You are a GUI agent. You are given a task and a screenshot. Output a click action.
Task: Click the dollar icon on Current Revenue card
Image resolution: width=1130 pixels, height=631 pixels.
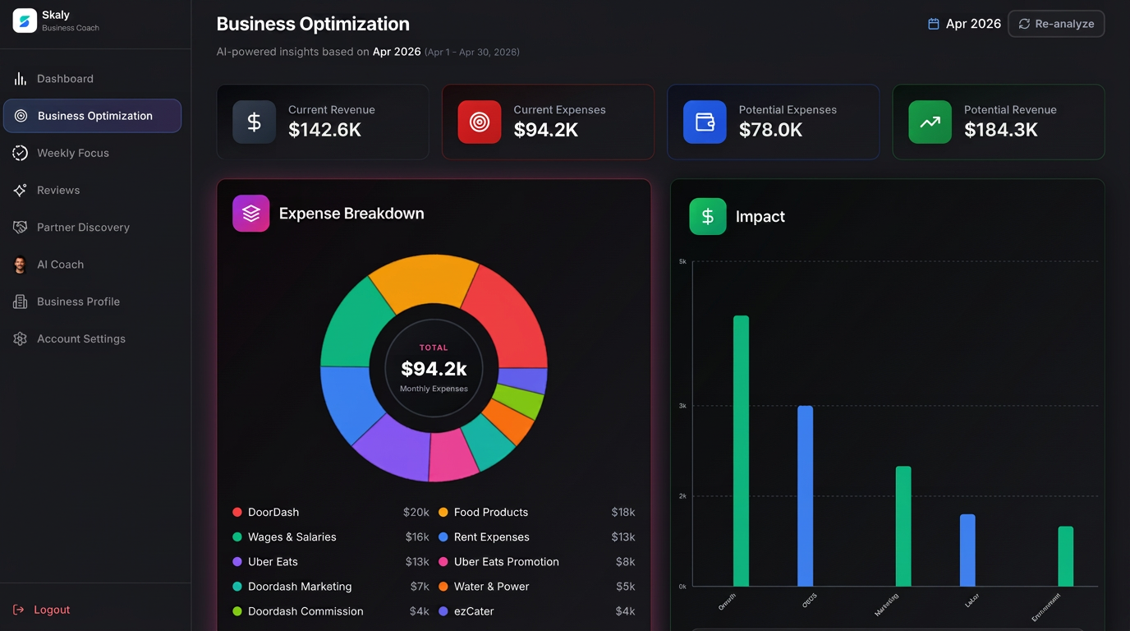tap(255, 122)
